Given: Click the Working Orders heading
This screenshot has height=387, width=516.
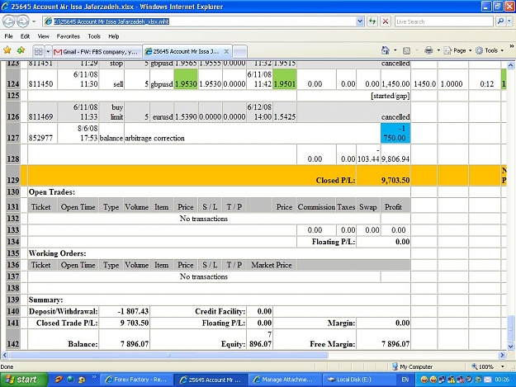Looking at the screenshot, I should click(x=57, y=253).
